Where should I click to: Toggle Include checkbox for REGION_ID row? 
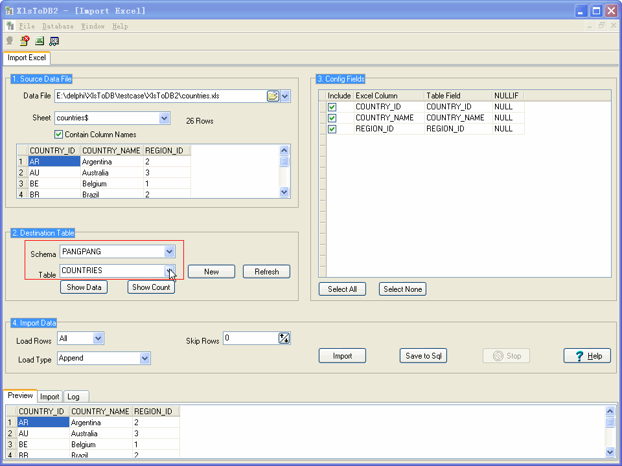click(x=332, y=129)
